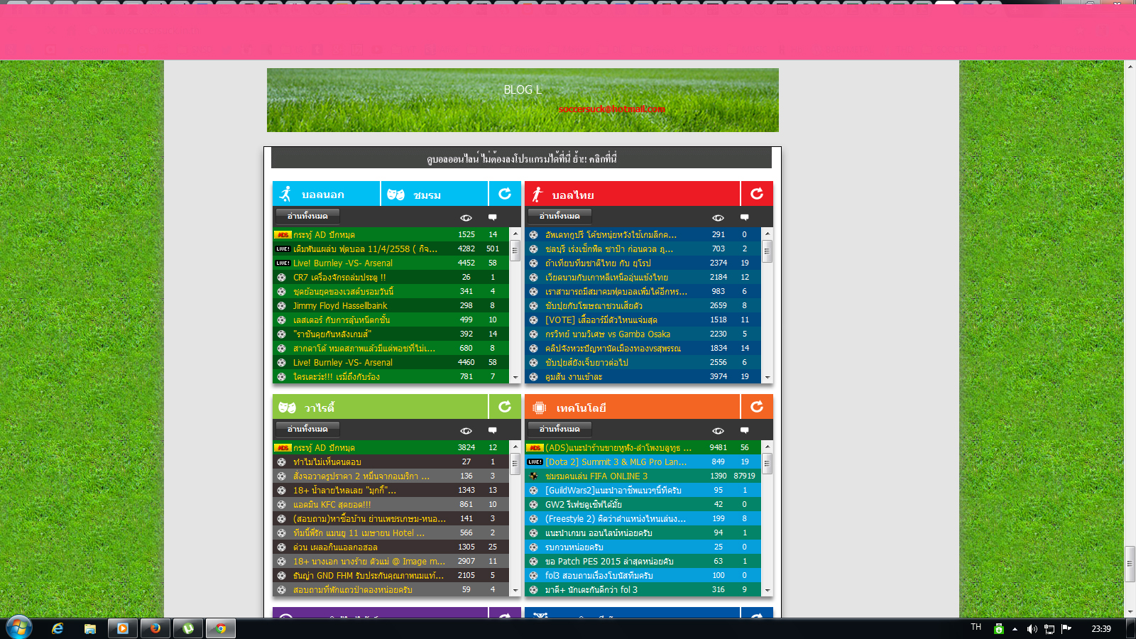Click the views eye icon in วาไรตี้ panel

tap(466, 430)
